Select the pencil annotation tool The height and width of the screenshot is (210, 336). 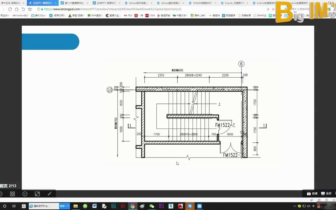pyautogui.click(x=50, y=194)
